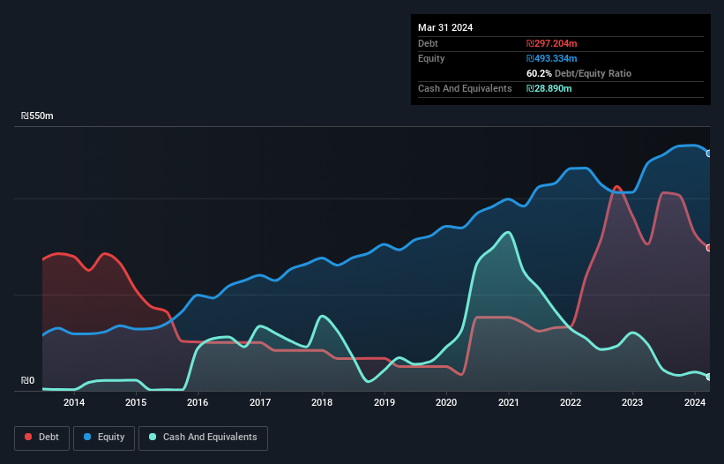
Task: Click the 60.2% Debt/Equity Ratio text
Action: [x=579, y=73]
